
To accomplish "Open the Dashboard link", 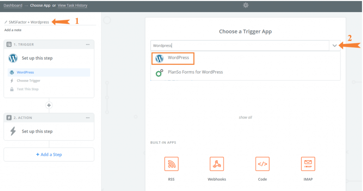I will (x=13, y=5).
